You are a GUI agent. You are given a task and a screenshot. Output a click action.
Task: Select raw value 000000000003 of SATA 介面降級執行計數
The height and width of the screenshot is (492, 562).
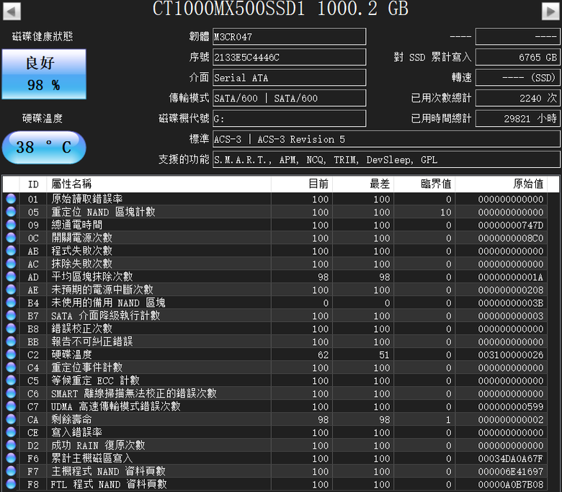(511, 316)
